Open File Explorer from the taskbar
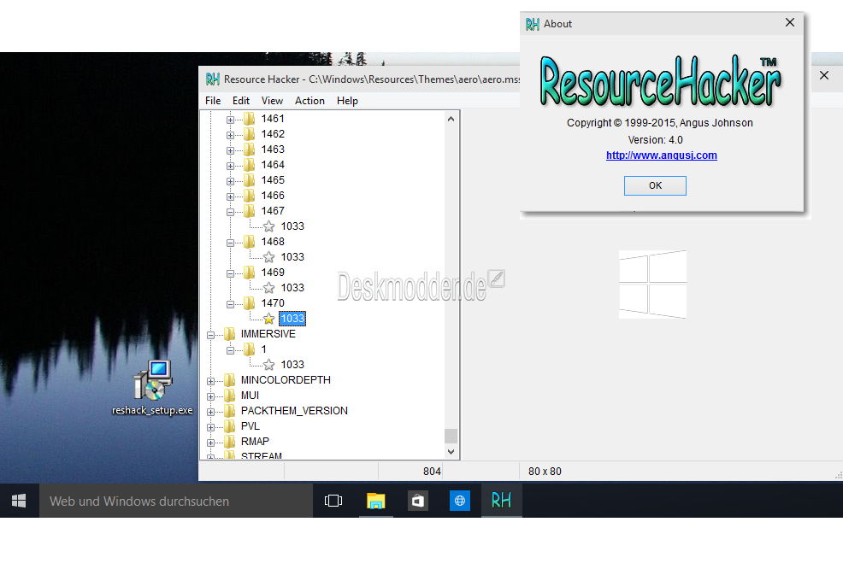 tap(376, 501)
